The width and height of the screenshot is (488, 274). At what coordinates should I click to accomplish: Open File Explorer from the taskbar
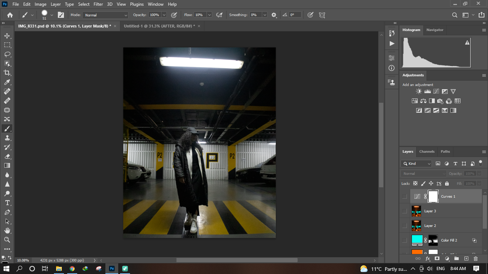click(59, 269)
